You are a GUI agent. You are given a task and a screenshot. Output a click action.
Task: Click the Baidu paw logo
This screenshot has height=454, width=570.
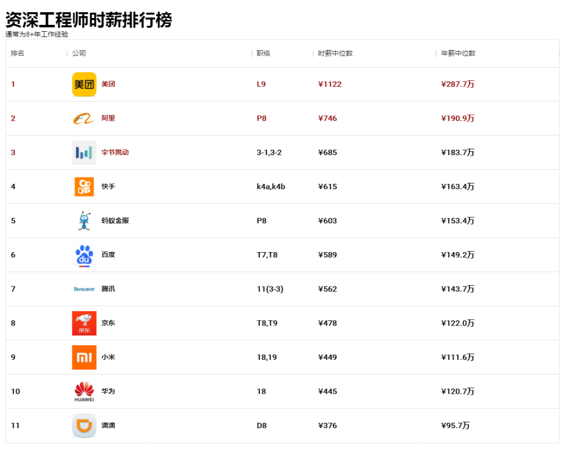(84, 255)
